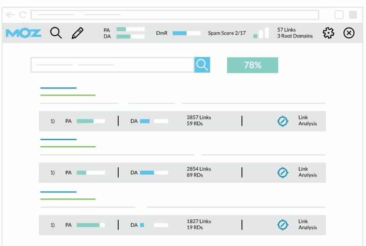Image resolution: width=366 pixels, height=246 pixels.
Task: Click the browser address bar
Action: point(174,15)
